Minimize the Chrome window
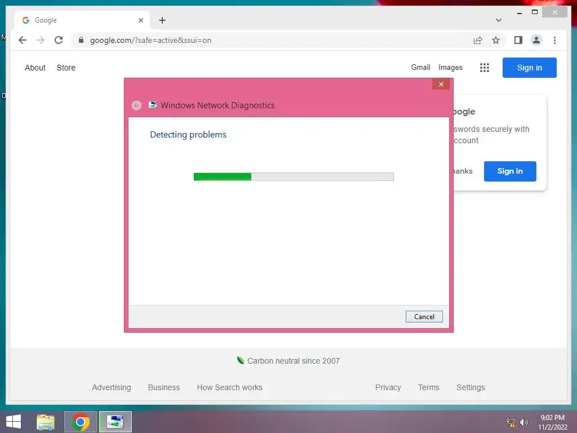 [x=519, y=13]
